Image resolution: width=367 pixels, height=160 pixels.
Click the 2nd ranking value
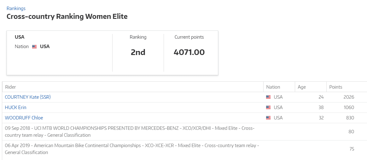tap(138, 52)
